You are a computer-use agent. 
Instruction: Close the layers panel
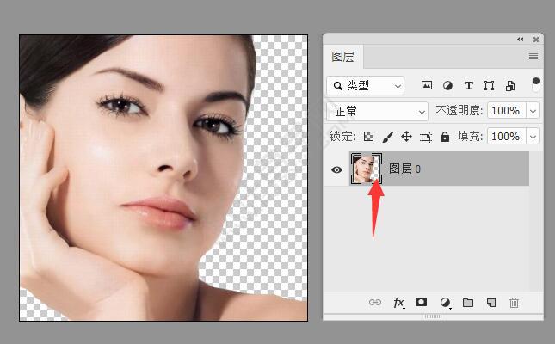[536, 40]
